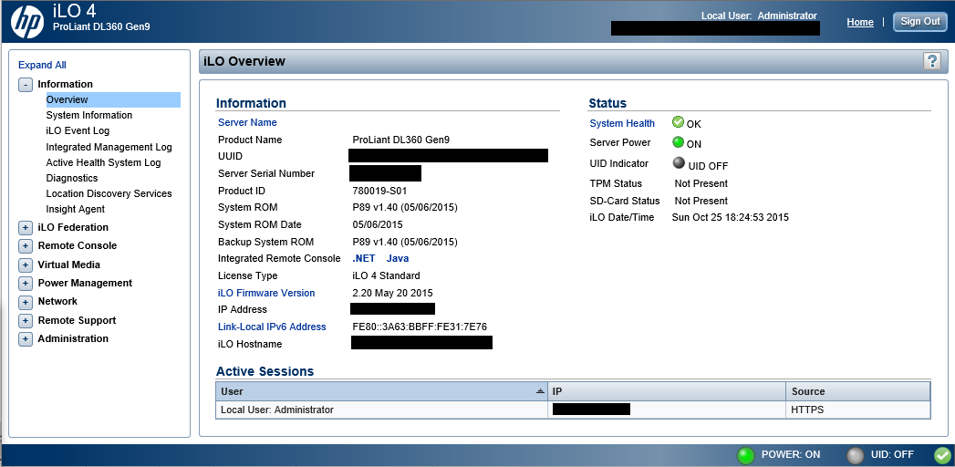Expand the Administration section
Viewport: 955px width, 467px height.
pos(25,339)
